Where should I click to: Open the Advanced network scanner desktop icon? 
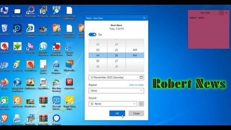tap(56, 12)
